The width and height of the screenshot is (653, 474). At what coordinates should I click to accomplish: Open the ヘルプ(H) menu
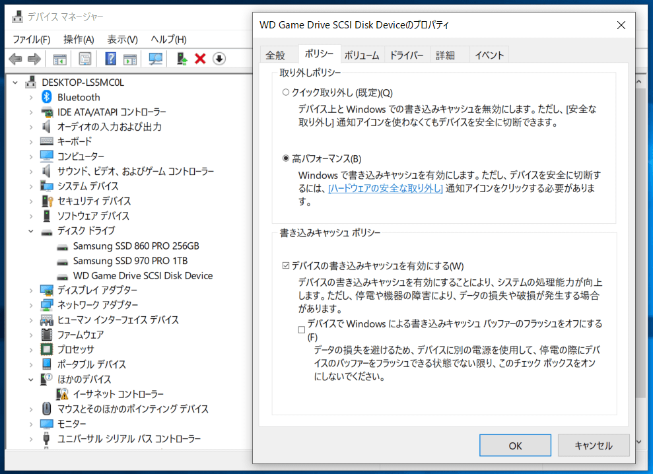pos(168,40)
